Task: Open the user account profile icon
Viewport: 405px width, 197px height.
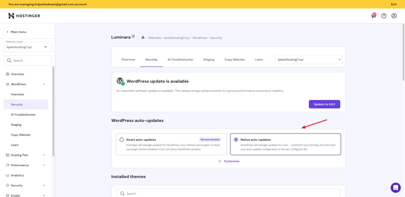Action: tap(394, 16)
